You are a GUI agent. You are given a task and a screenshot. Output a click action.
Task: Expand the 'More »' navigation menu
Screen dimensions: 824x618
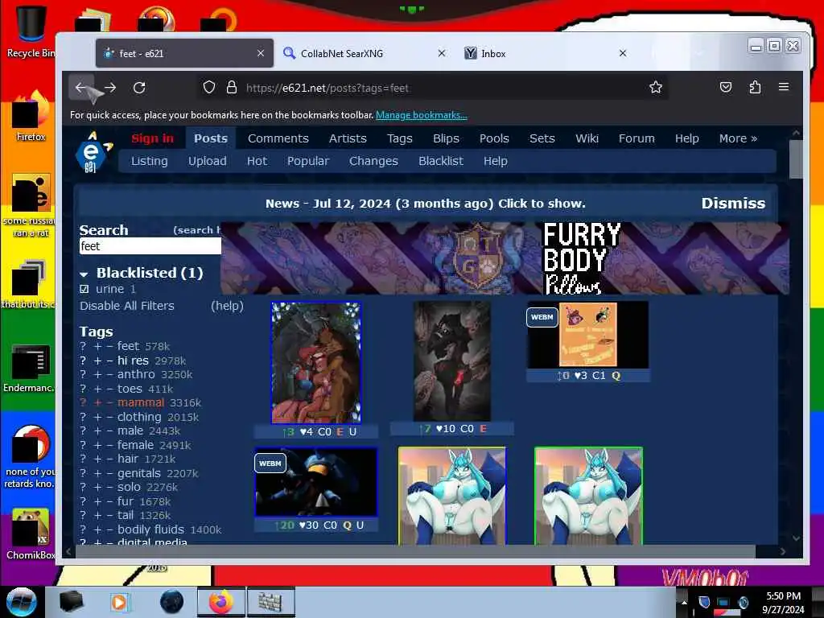(738, 138)
